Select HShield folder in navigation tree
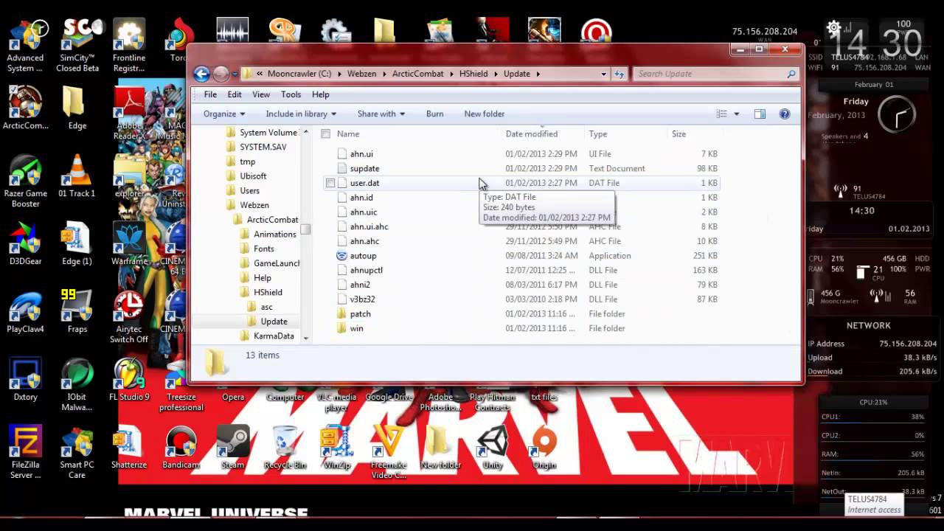The image size is (944, 531). [x=268, y=293]
